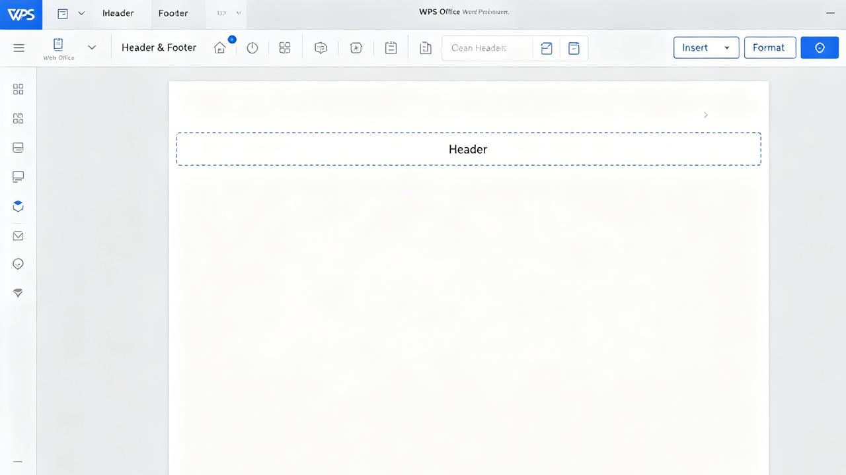
Task: Click the Format button
Action: [769, 47]
